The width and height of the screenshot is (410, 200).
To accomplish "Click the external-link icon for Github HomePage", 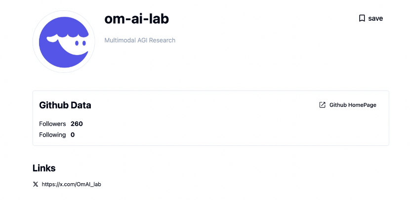I will 323,105.
